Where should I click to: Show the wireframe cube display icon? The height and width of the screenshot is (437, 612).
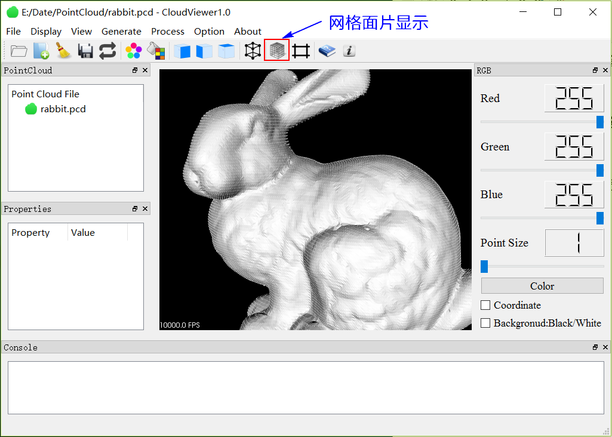point(253,51)
